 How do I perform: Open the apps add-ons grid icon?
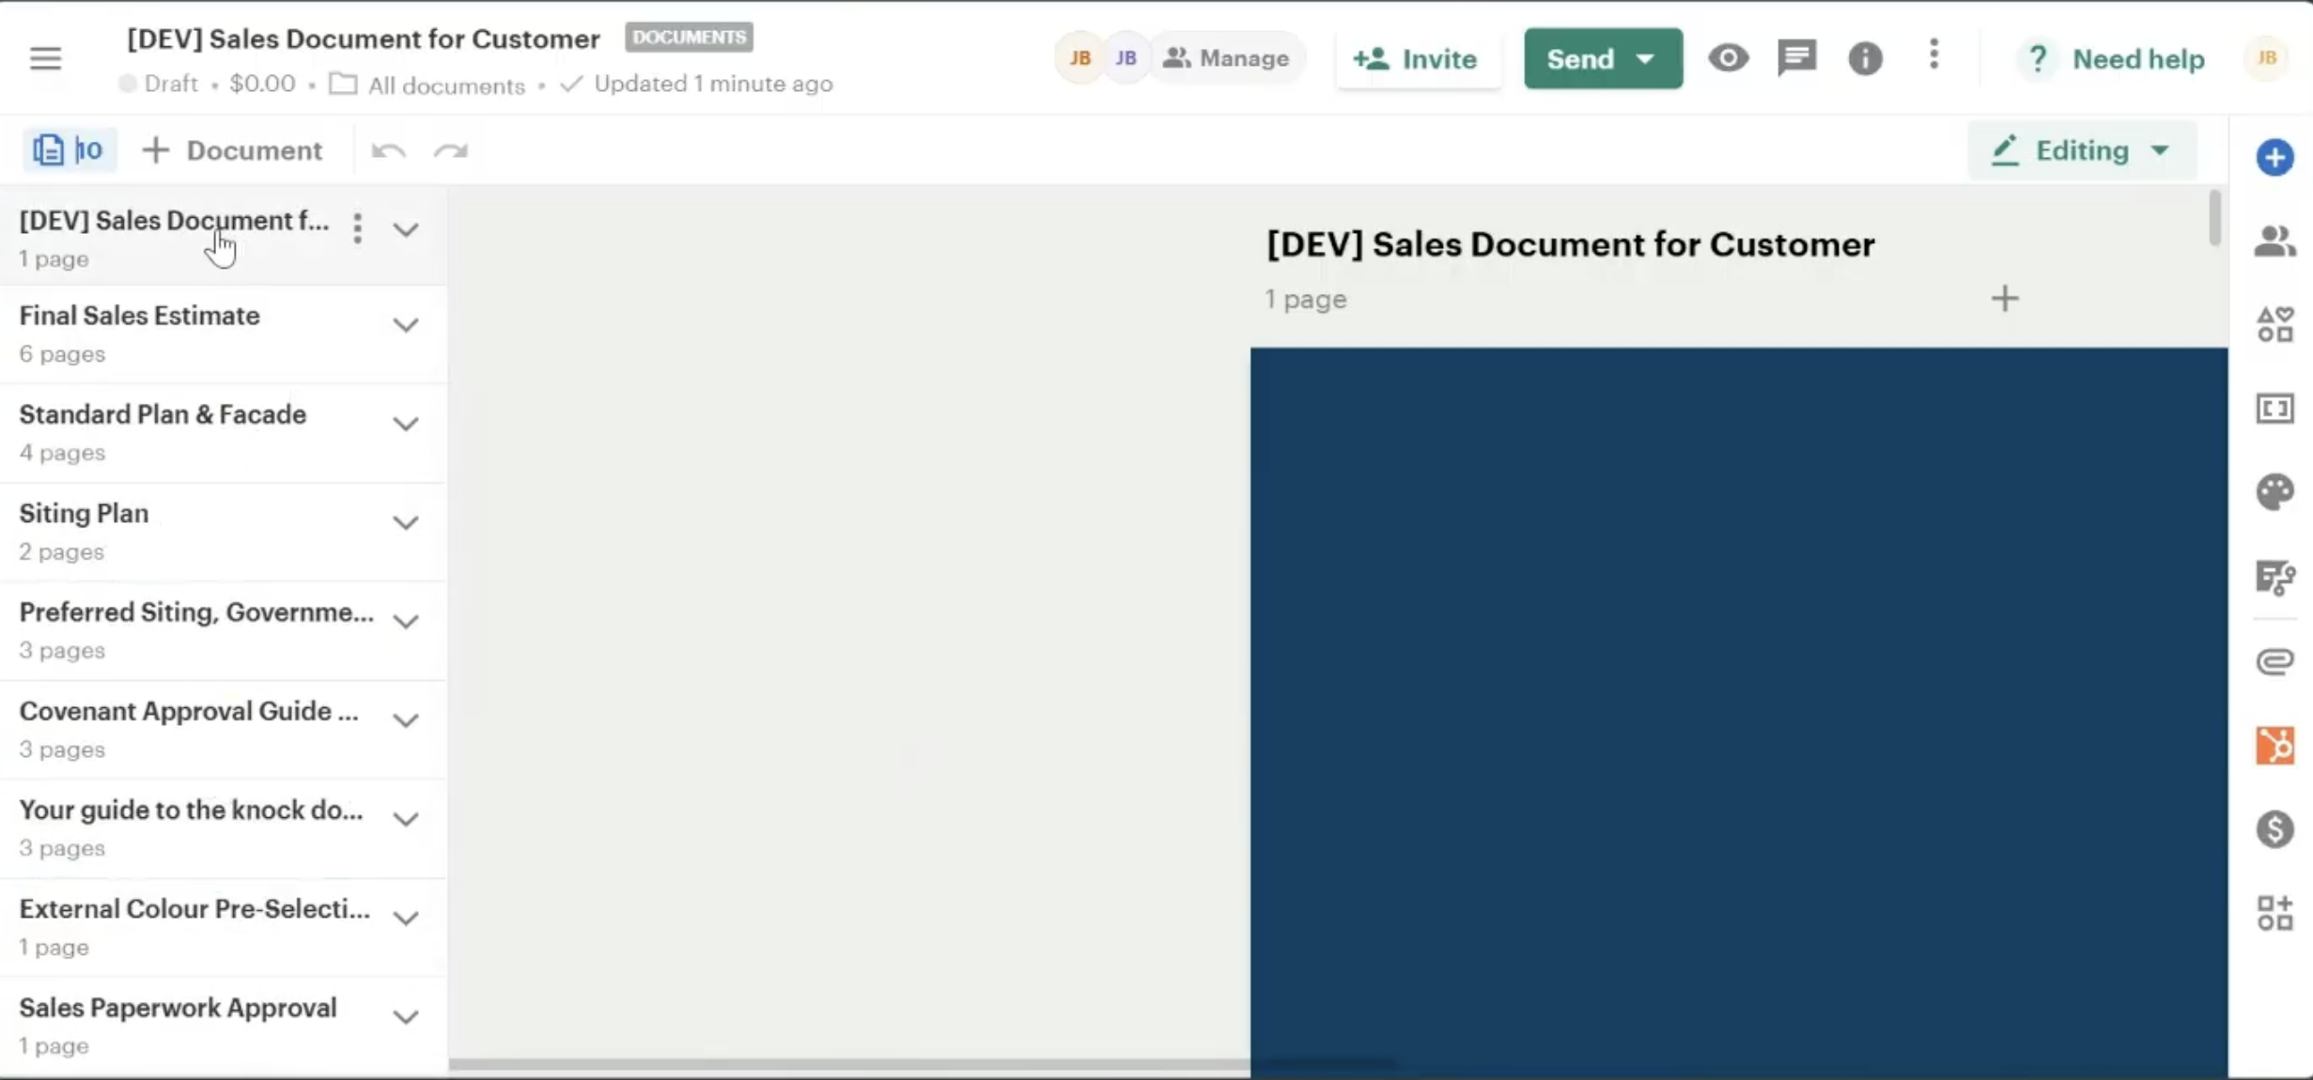pyautogui.click(x=2274, y=913)
